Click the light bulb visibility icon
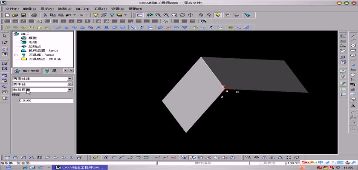This screenshot has height=170, width=358. 95,15
